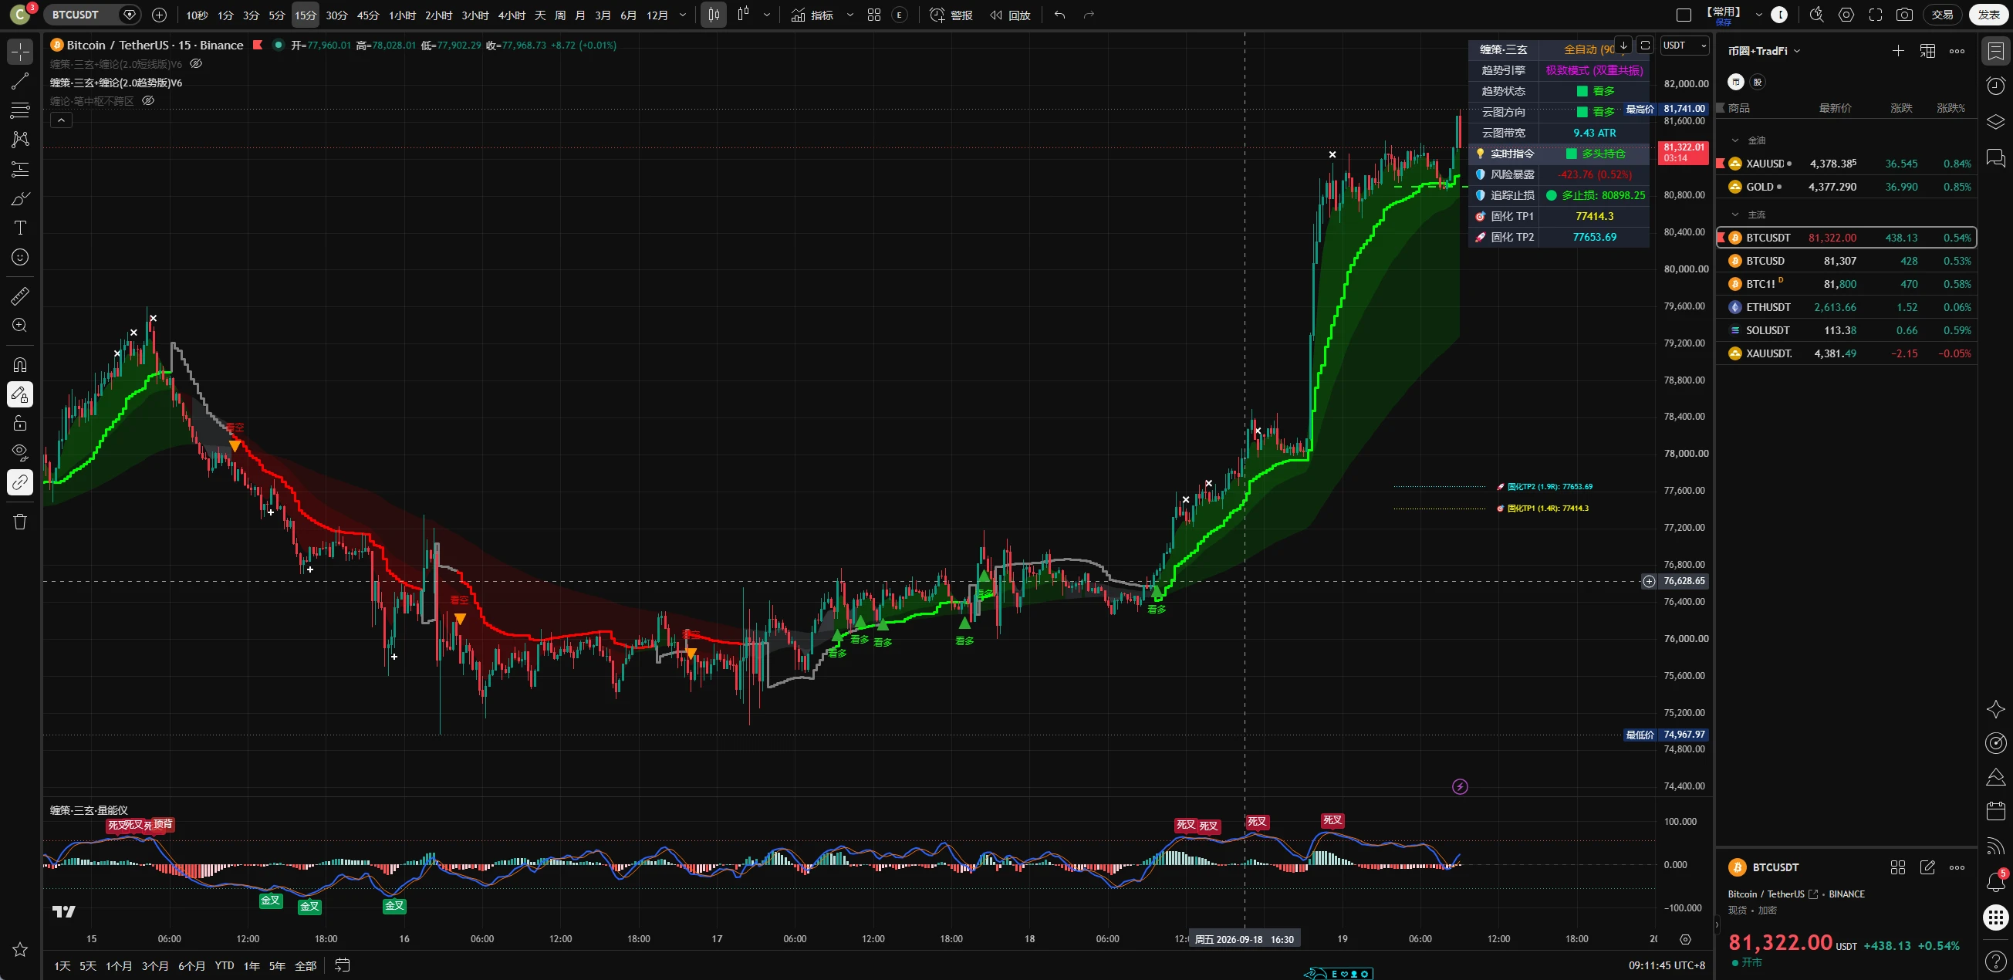Screen dimensions: 2013x980
Task: Expand the 指标 favorites dropdown arrow
Action: click(850, 15)
